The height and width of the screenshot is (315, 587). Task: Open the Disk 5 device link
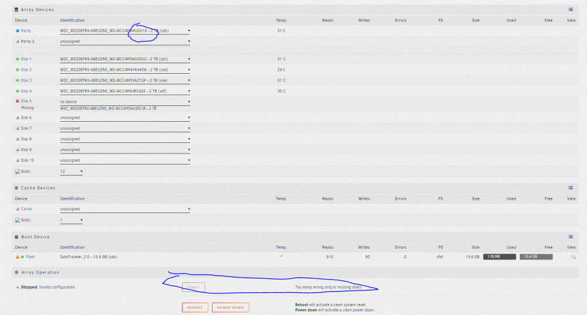[x=26, y=101]
